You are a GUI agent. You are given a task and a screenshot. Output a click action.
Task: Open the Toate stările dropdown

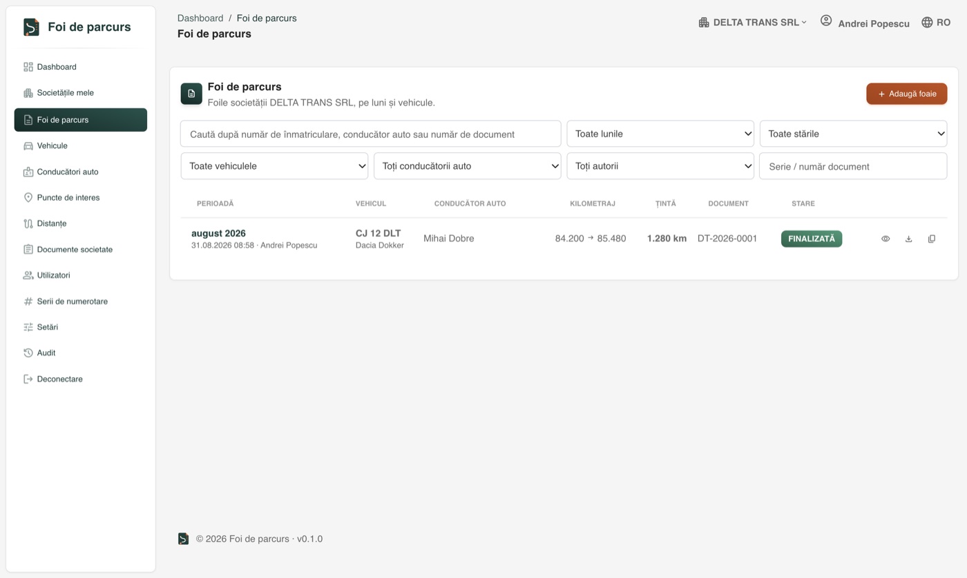[x=853, y=134]
